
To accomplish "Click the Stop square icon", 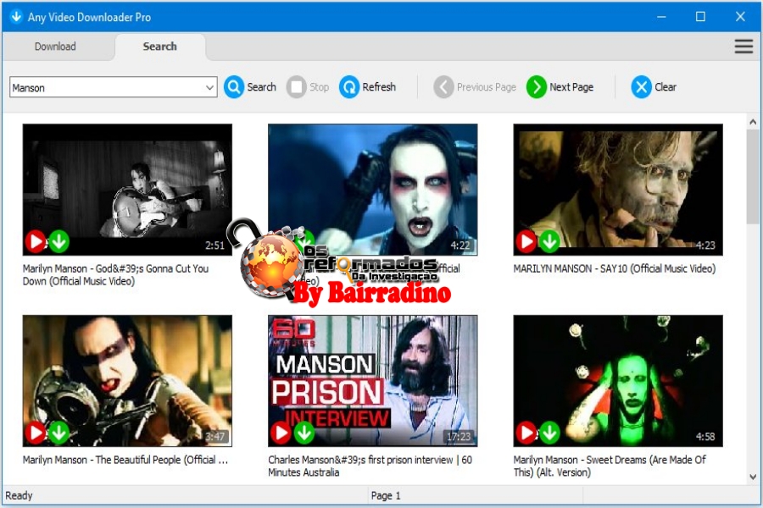I will [297, 87].
